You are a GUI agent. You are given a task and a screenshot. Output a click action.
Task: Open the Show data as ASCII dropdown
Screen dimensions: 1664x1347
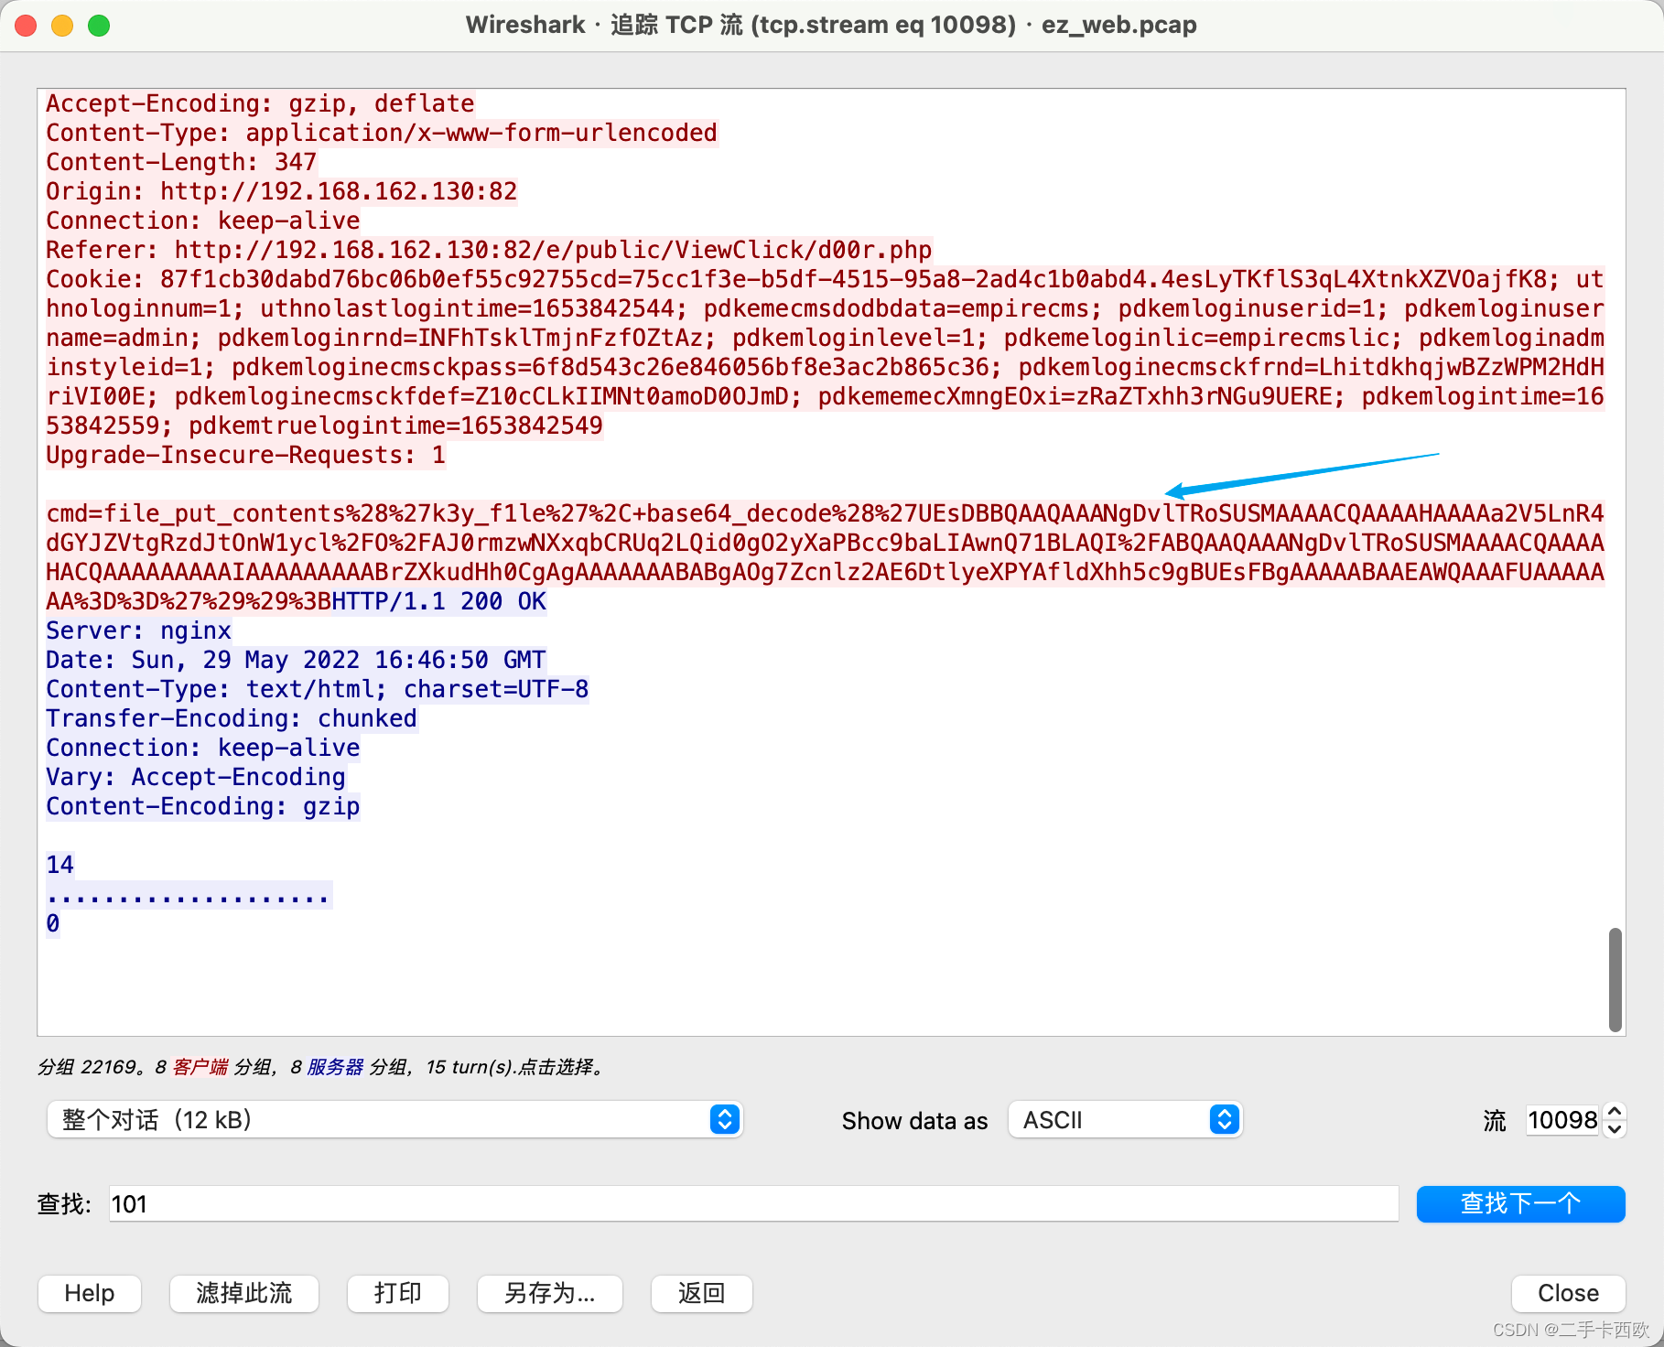[1125, 1119]
